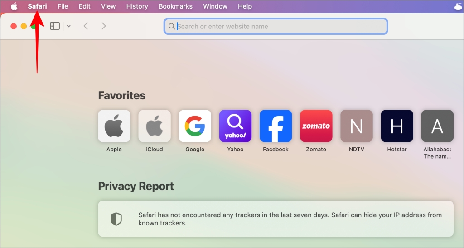Open NDTV favorite
This screenshot has width=464, height=248.
click(357, 126)
